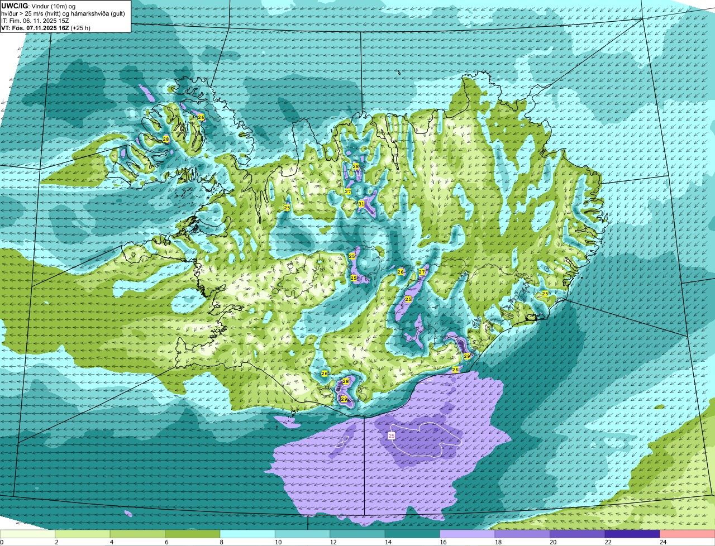Select the 14–16 m/s dark teal legend swatch
Screen dimensions: 715x546
(x=413, y=534)
